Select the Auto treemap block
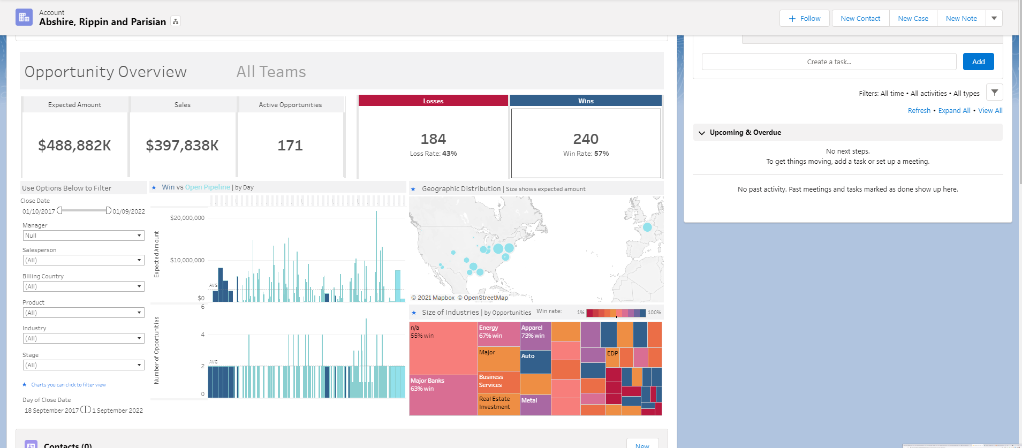Screen dimensions: 1022x448 coord(535,362)
